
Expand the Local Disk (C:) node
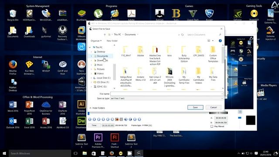pyautogui.click(x=92, y=78)
